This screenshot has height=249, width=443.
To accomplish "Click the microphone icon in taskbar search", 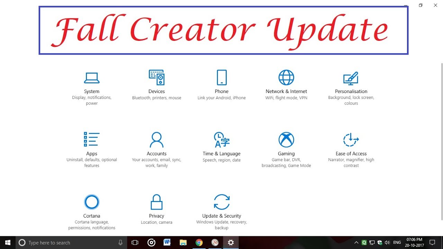I will [x=120, y=242].
